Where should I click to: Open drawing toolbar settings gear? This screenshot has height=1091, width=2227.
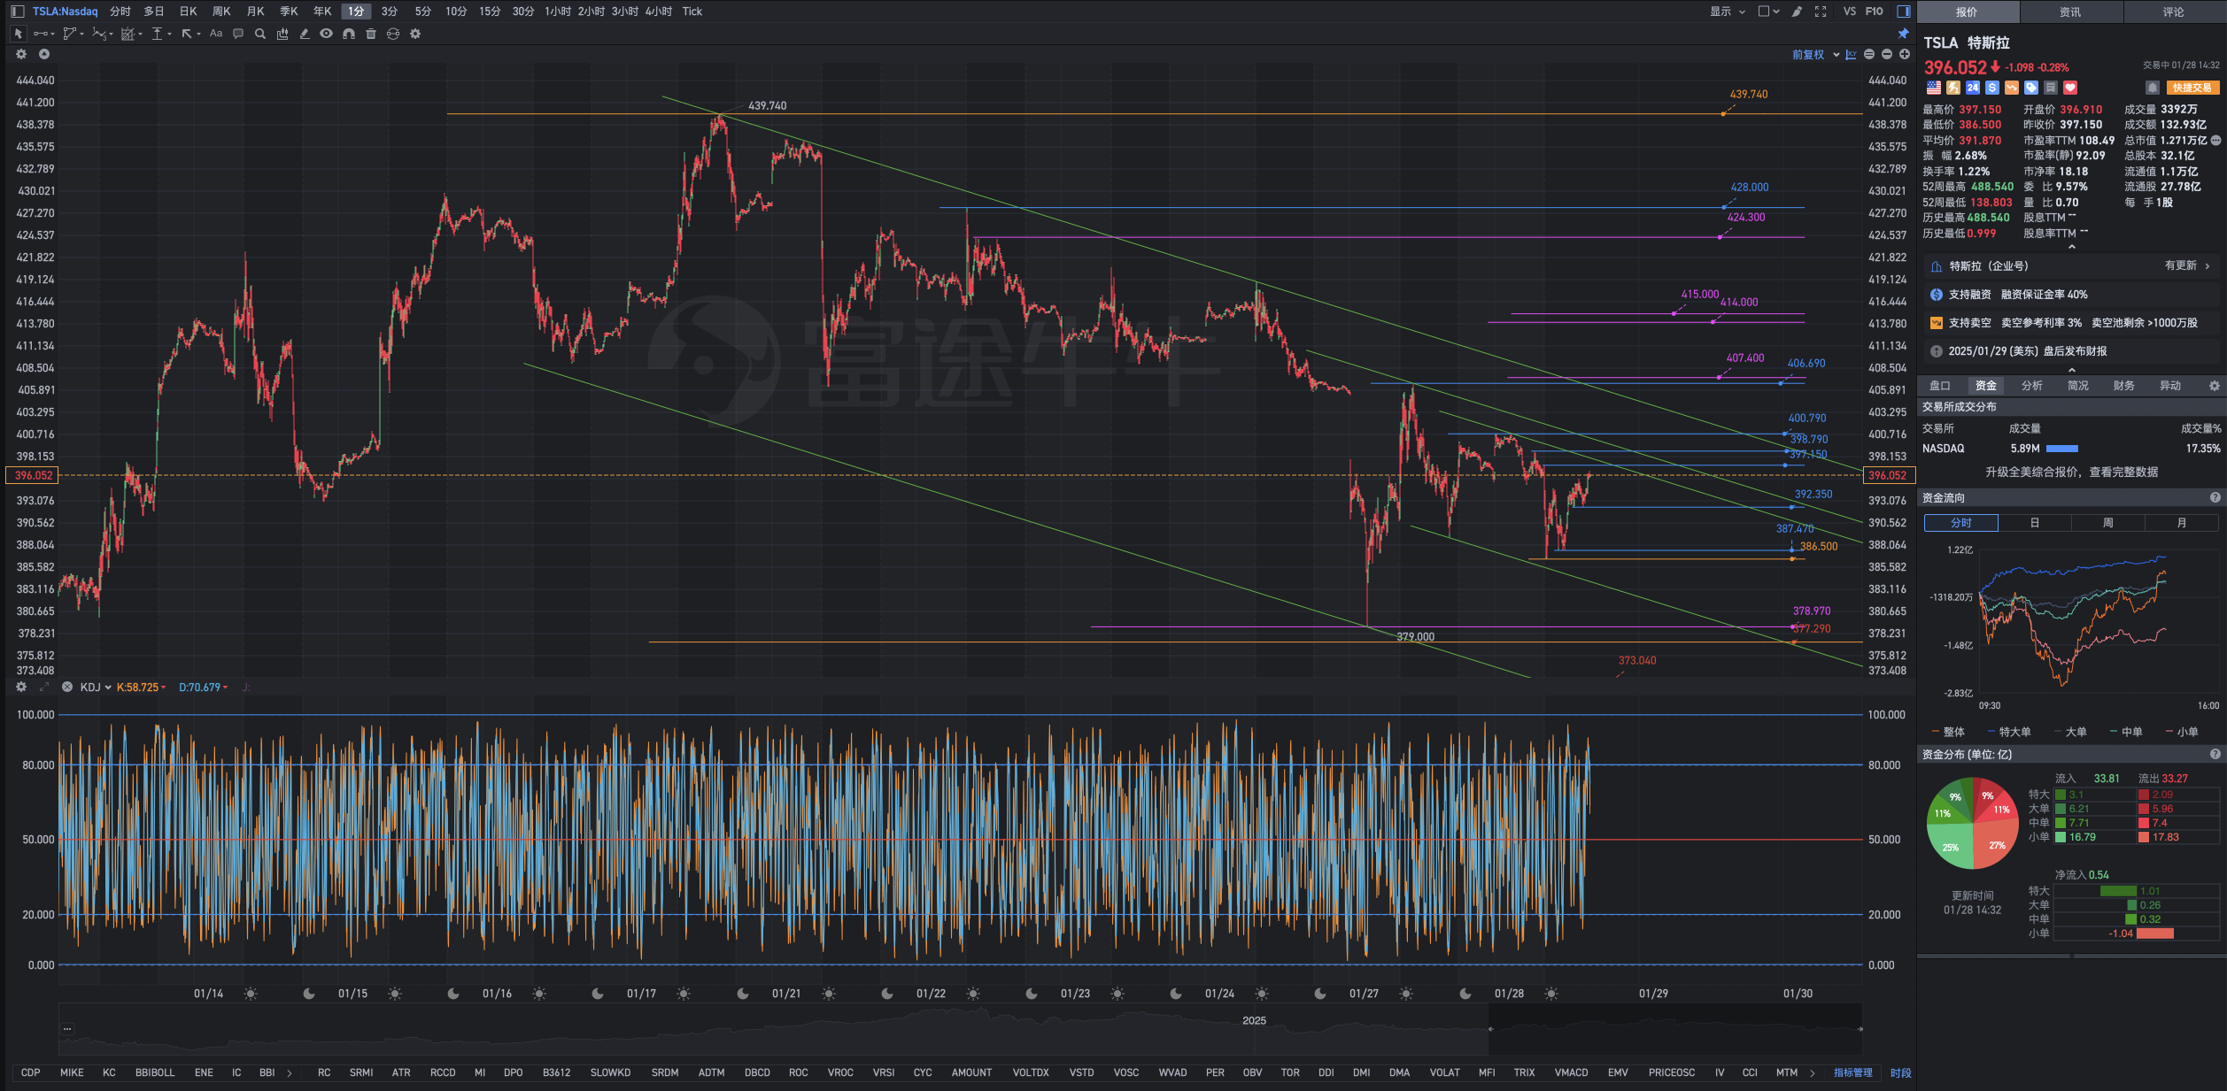415,34
